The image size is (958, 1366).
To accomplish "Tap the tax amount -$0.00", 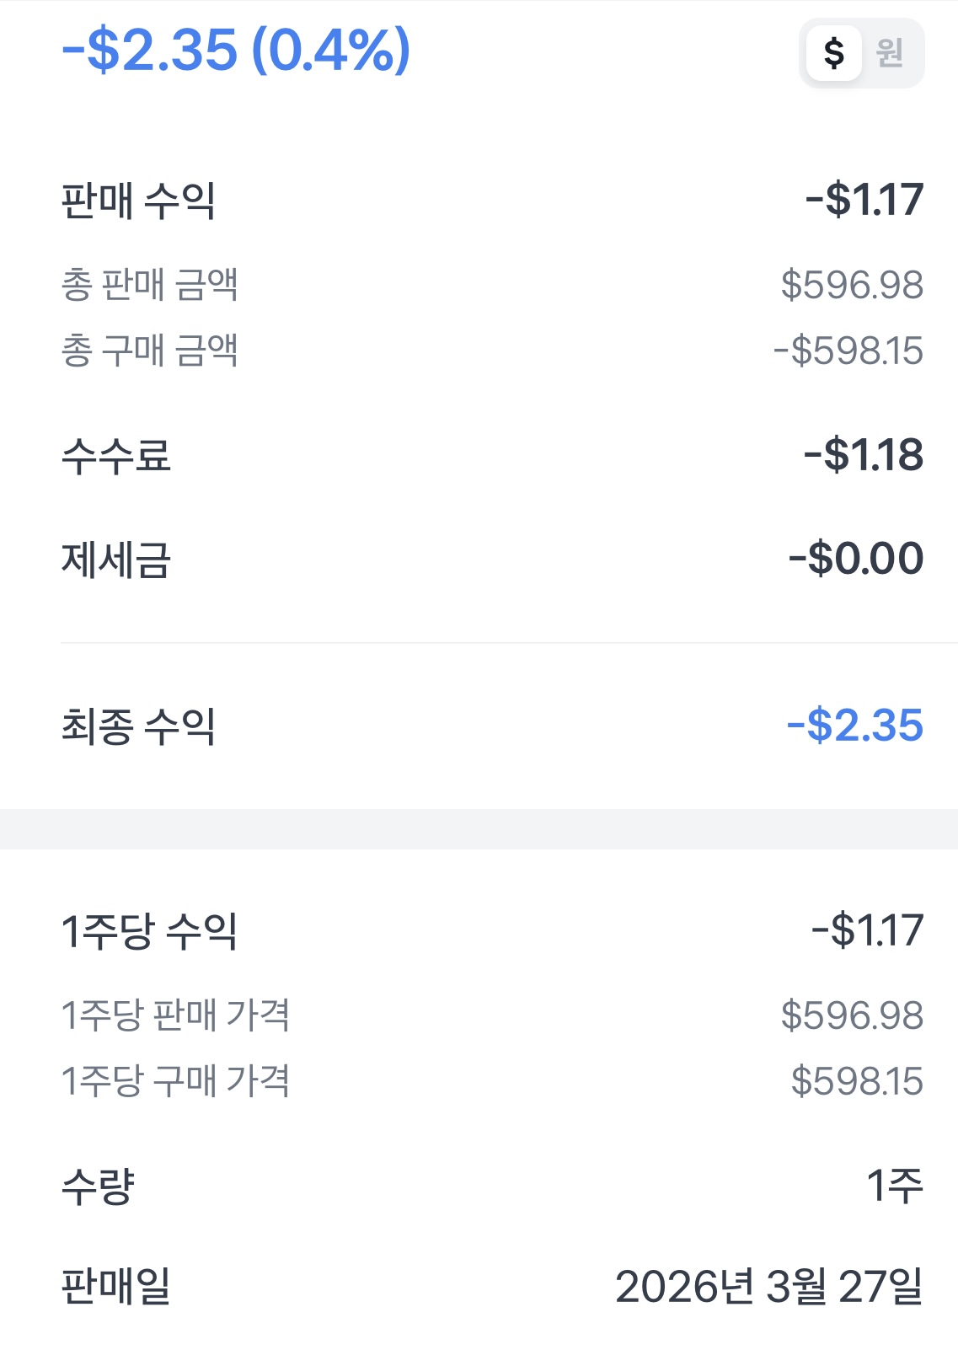I will (x=856, y=559).
